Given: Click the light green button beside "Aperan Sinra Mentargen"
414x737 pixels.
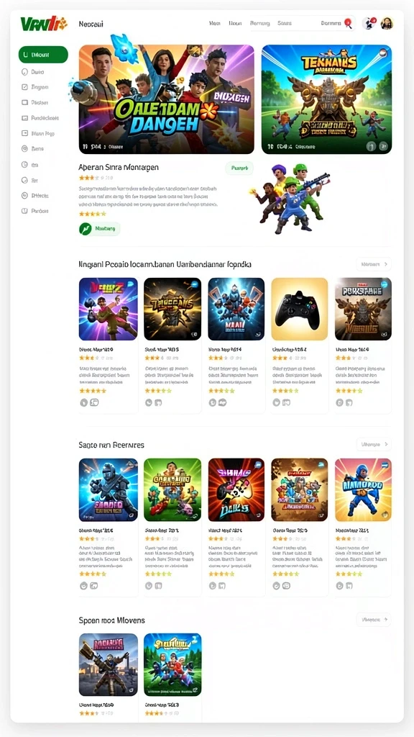Looking at the screenshot, I should (239, 168).
